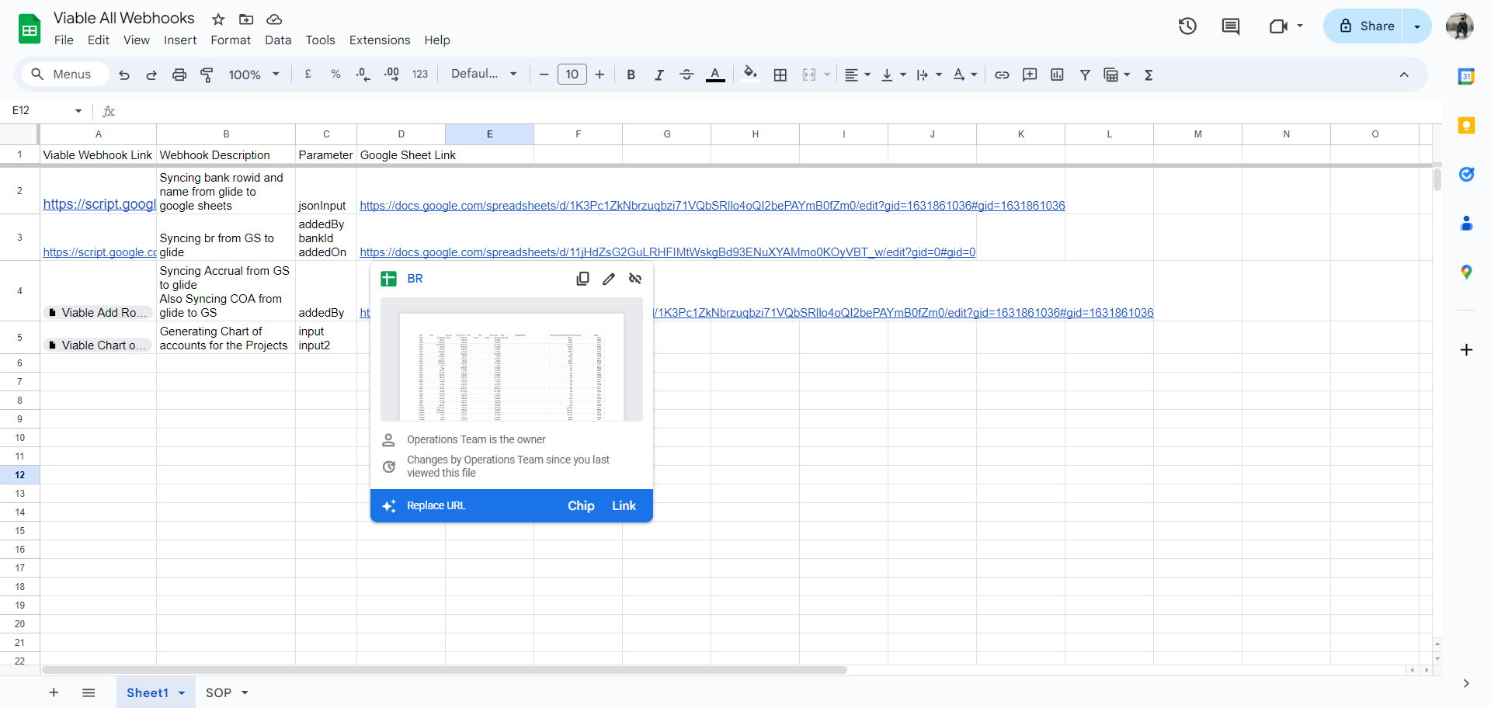Open Contacts side panel
Viewport: 1491px width, 708px height.
tap(1466, 223)
